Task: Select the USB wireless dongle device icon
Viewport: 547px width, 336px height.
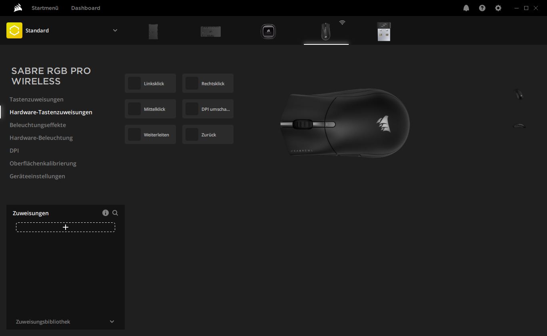Action: click(384, 32)
